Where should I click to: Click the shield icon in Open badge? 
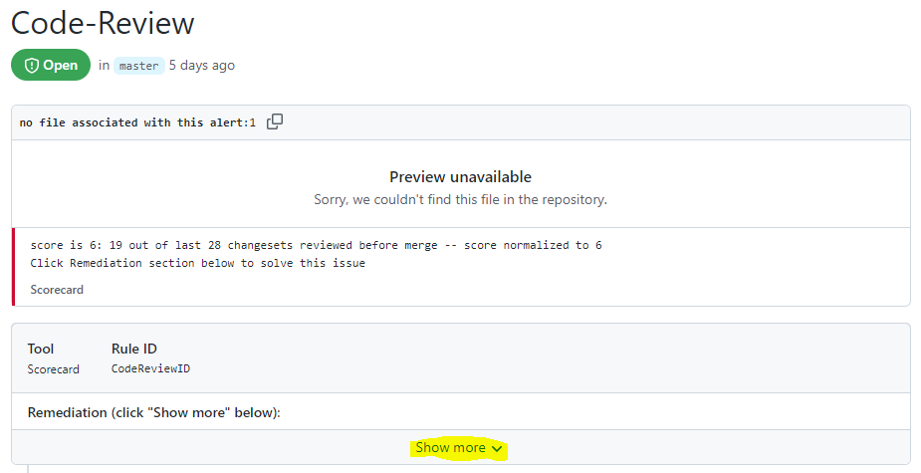(x=31, y=66)
